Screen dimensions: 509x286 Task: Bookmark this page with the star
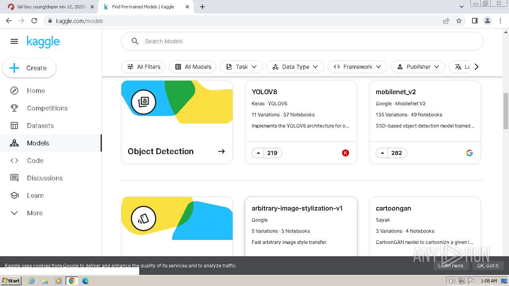[459, 21]
